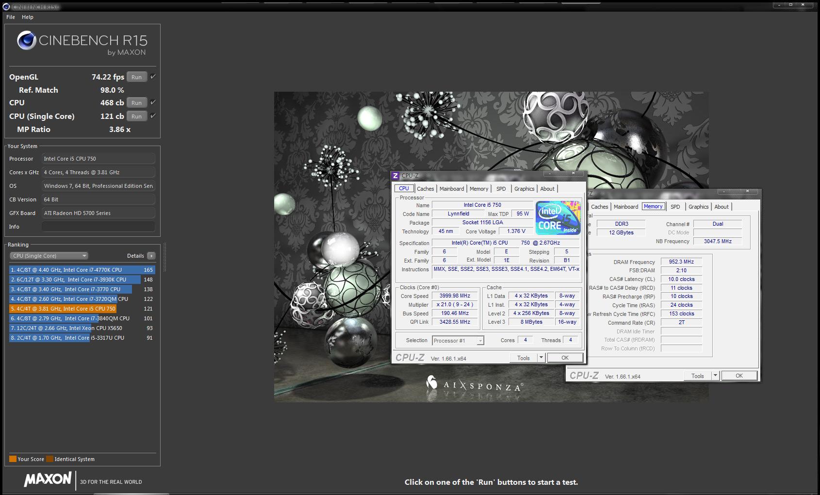Click the AIXSPONZA logo in render
Screen dimensions: 820x495
pyautogui.click(x=474, y=384)
